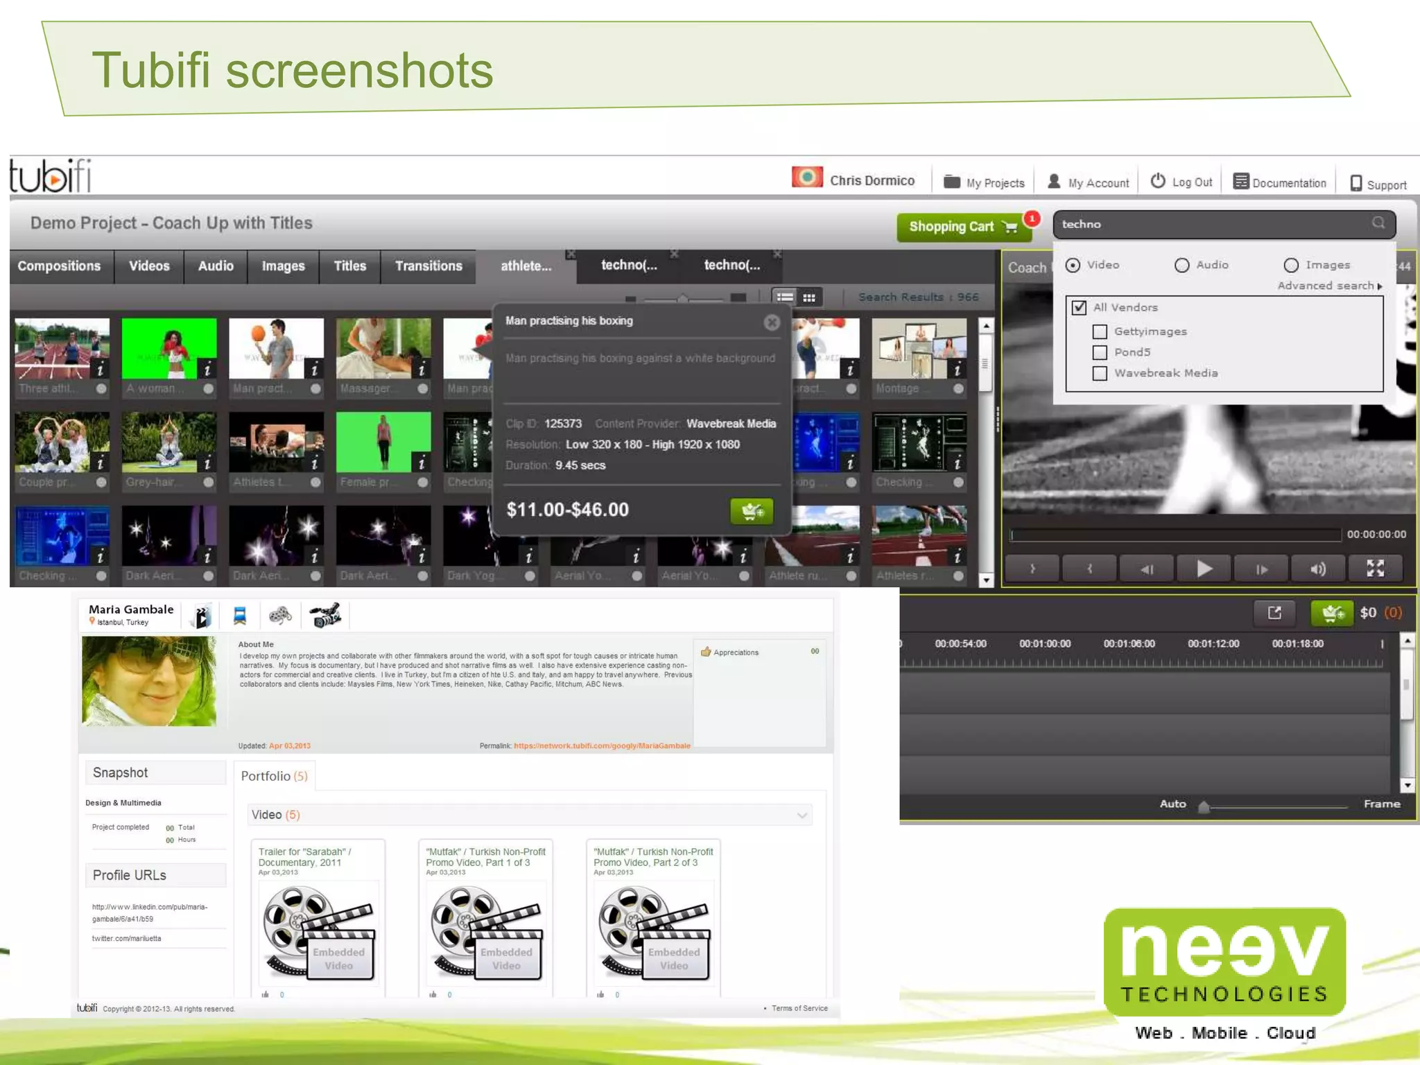Open info for A woman... clip
The image size is (1420, 1065).
[207, 370]
